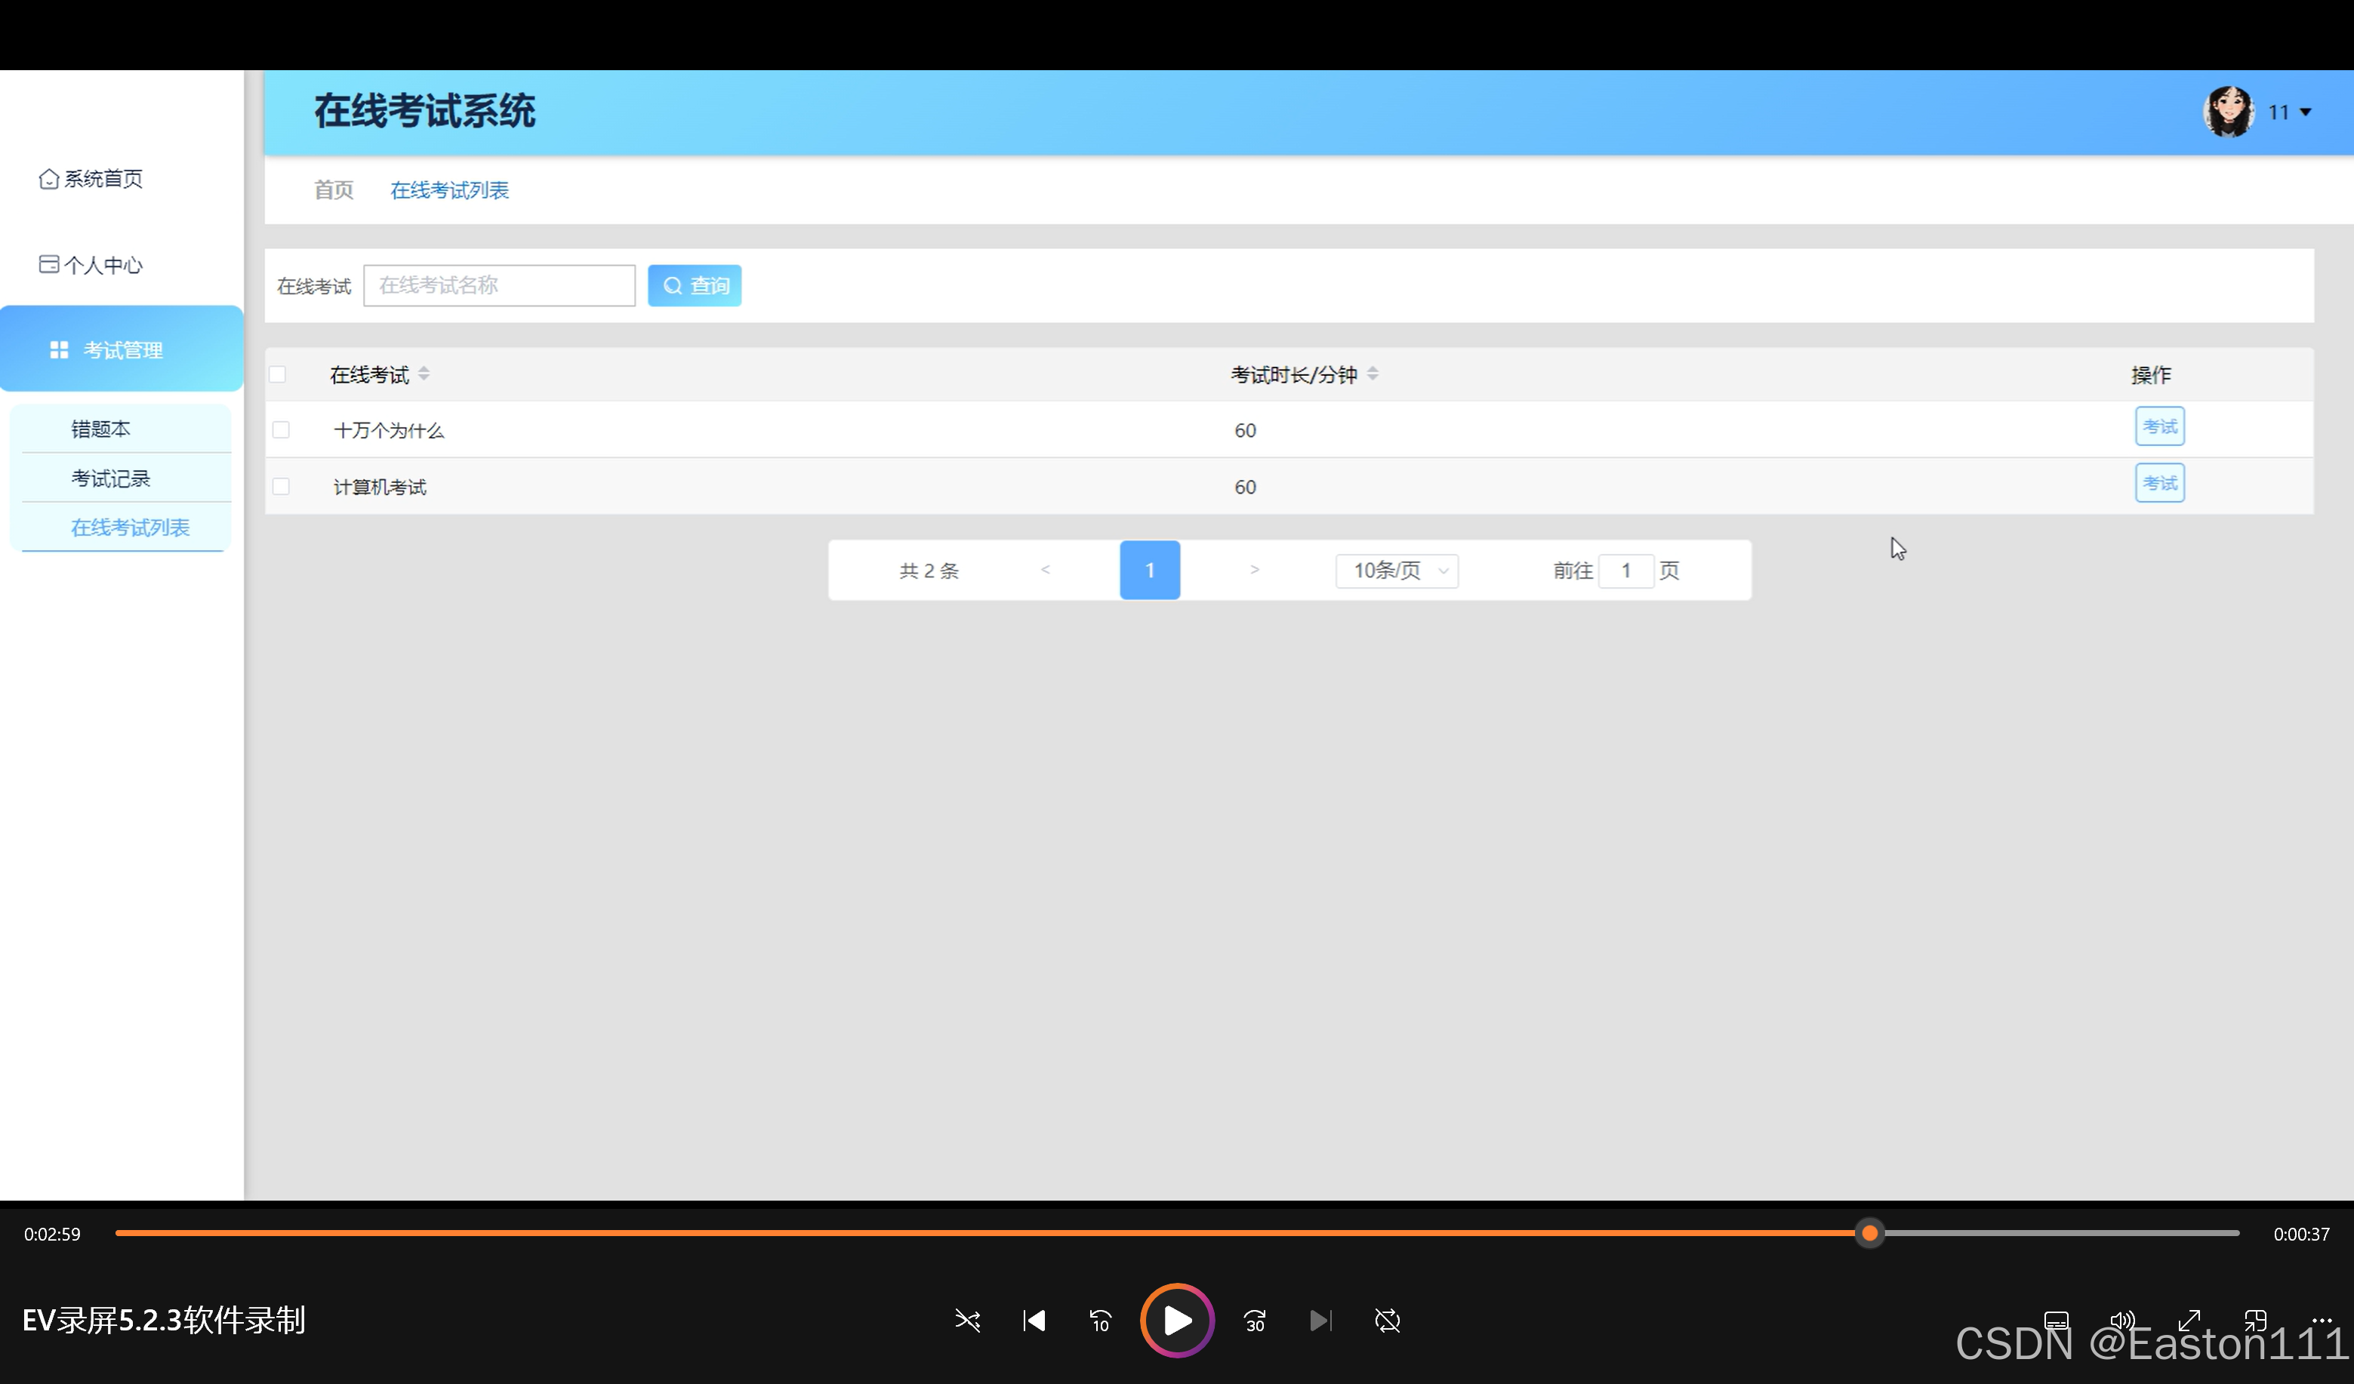The width and height of the screenshot is (2354, 1384).
Task: Select page 1 in pagination
Action: click(1150, 570)
